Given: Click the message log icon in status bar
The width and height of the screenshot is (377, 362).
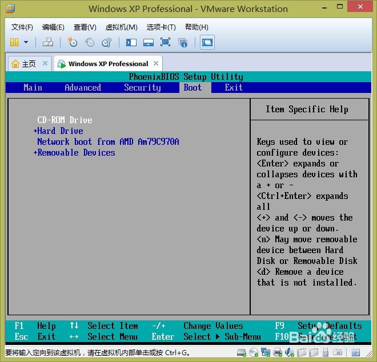Looking at the screenshot, I should coord(356,352).
